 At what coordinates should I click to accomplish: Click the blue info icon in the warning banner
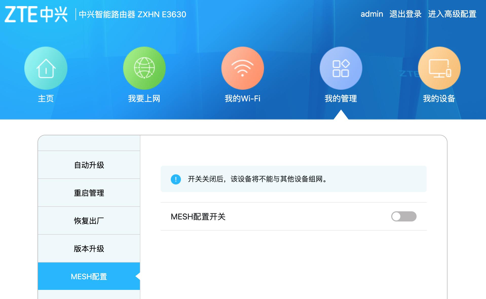(176, 179)
